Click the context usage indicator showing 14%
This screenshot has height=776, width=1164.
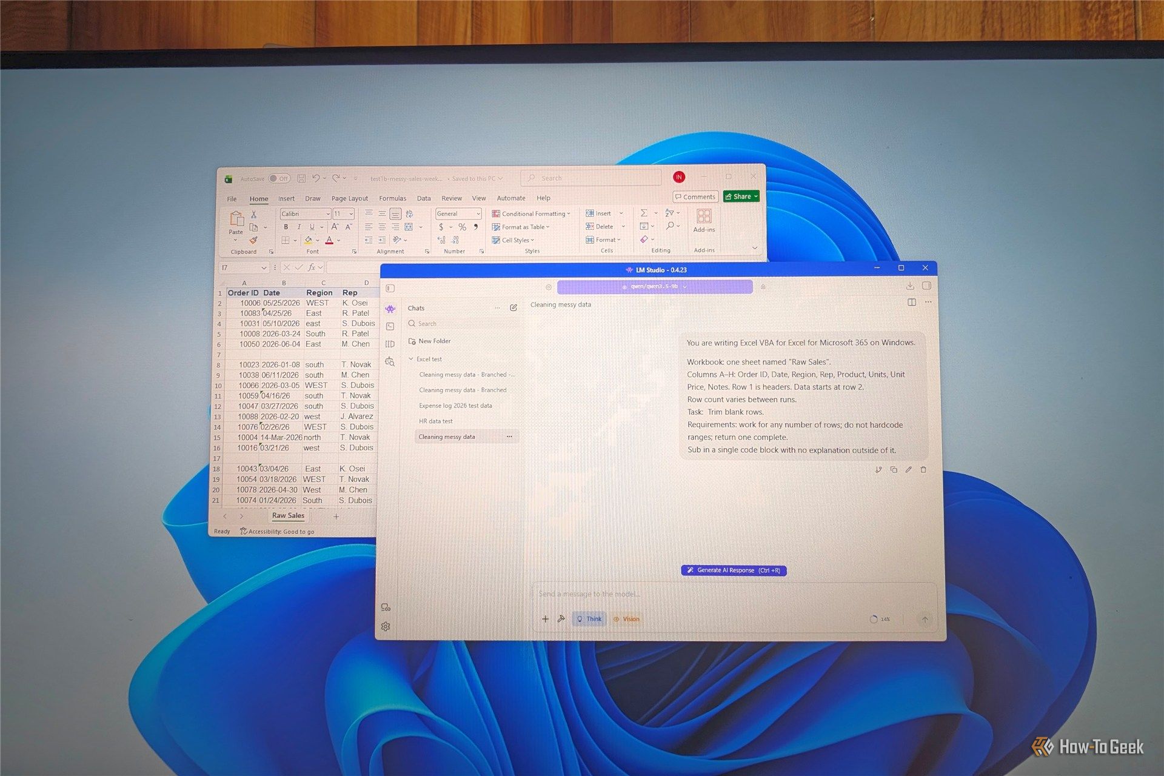[x=880, y=619]
